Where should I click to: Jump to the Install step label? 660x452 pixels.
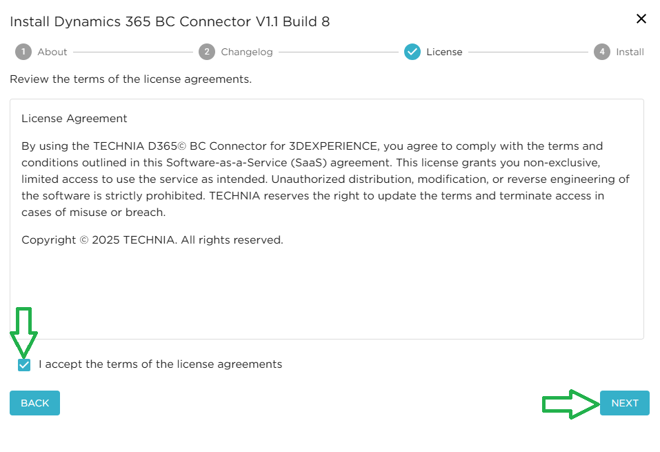pyautogui.click(x=630, y=52)
